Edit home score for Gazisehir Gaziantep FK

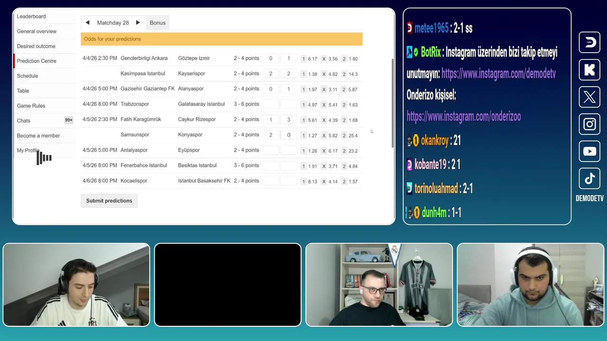(271, 89)
